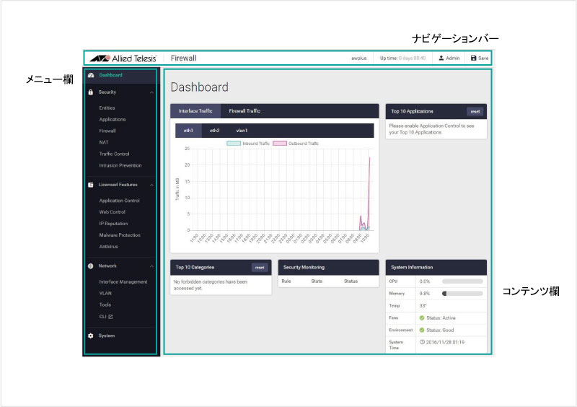Click the awplus hostname text
Viewport: 577px width, 407px height.
pos(358,58)
